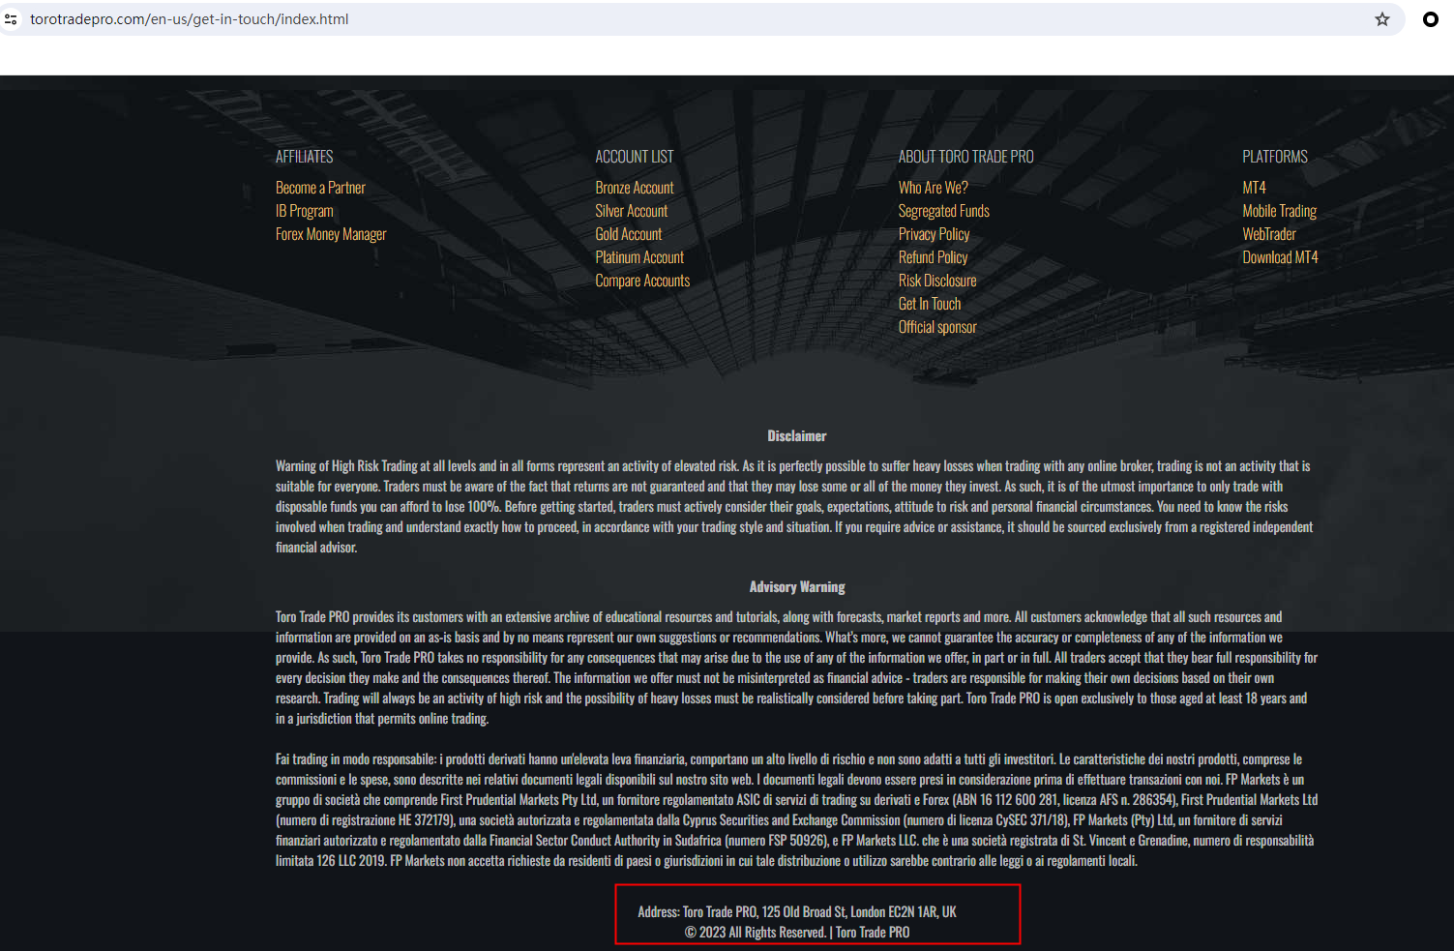View the Bronze Account details
The height and width of the screenshot is (951, 1454).
[x=635, y=188]
